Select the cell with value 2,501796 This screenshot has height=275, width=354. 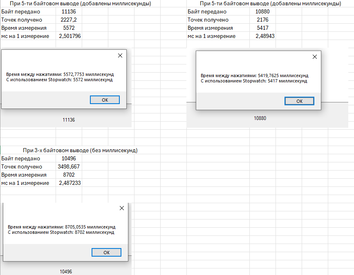click(69, 36)
